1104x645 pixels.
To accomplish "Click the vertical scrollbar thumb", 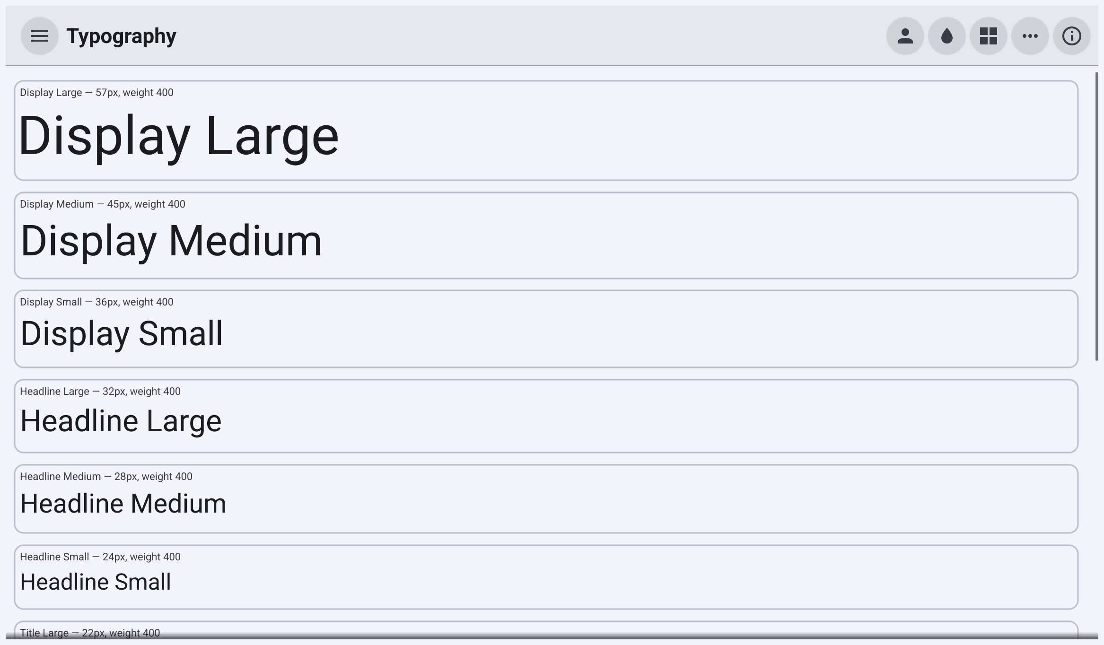I will 1096,217.
